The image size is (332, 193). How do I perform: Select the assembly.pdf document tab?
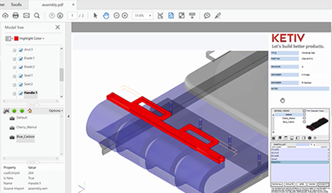coord(53,5)
